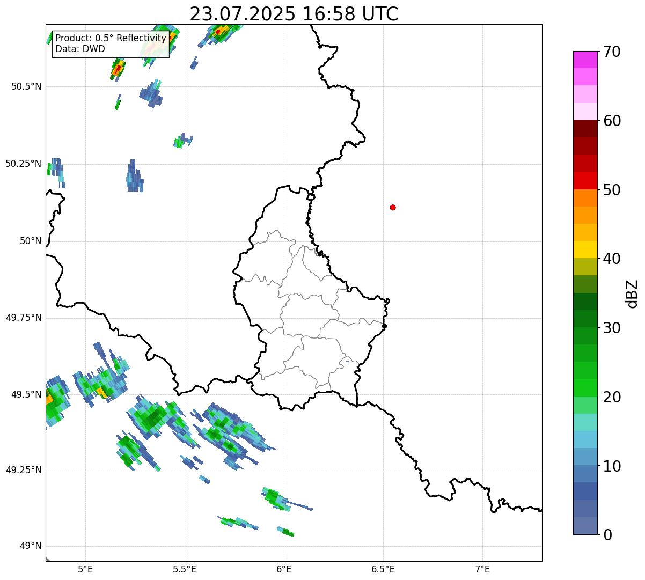The width and height of the screenshot is (645, 580).
Task: Click the 50.5°N latitude label
Action: pyautogui.click(x=26, y=86)
